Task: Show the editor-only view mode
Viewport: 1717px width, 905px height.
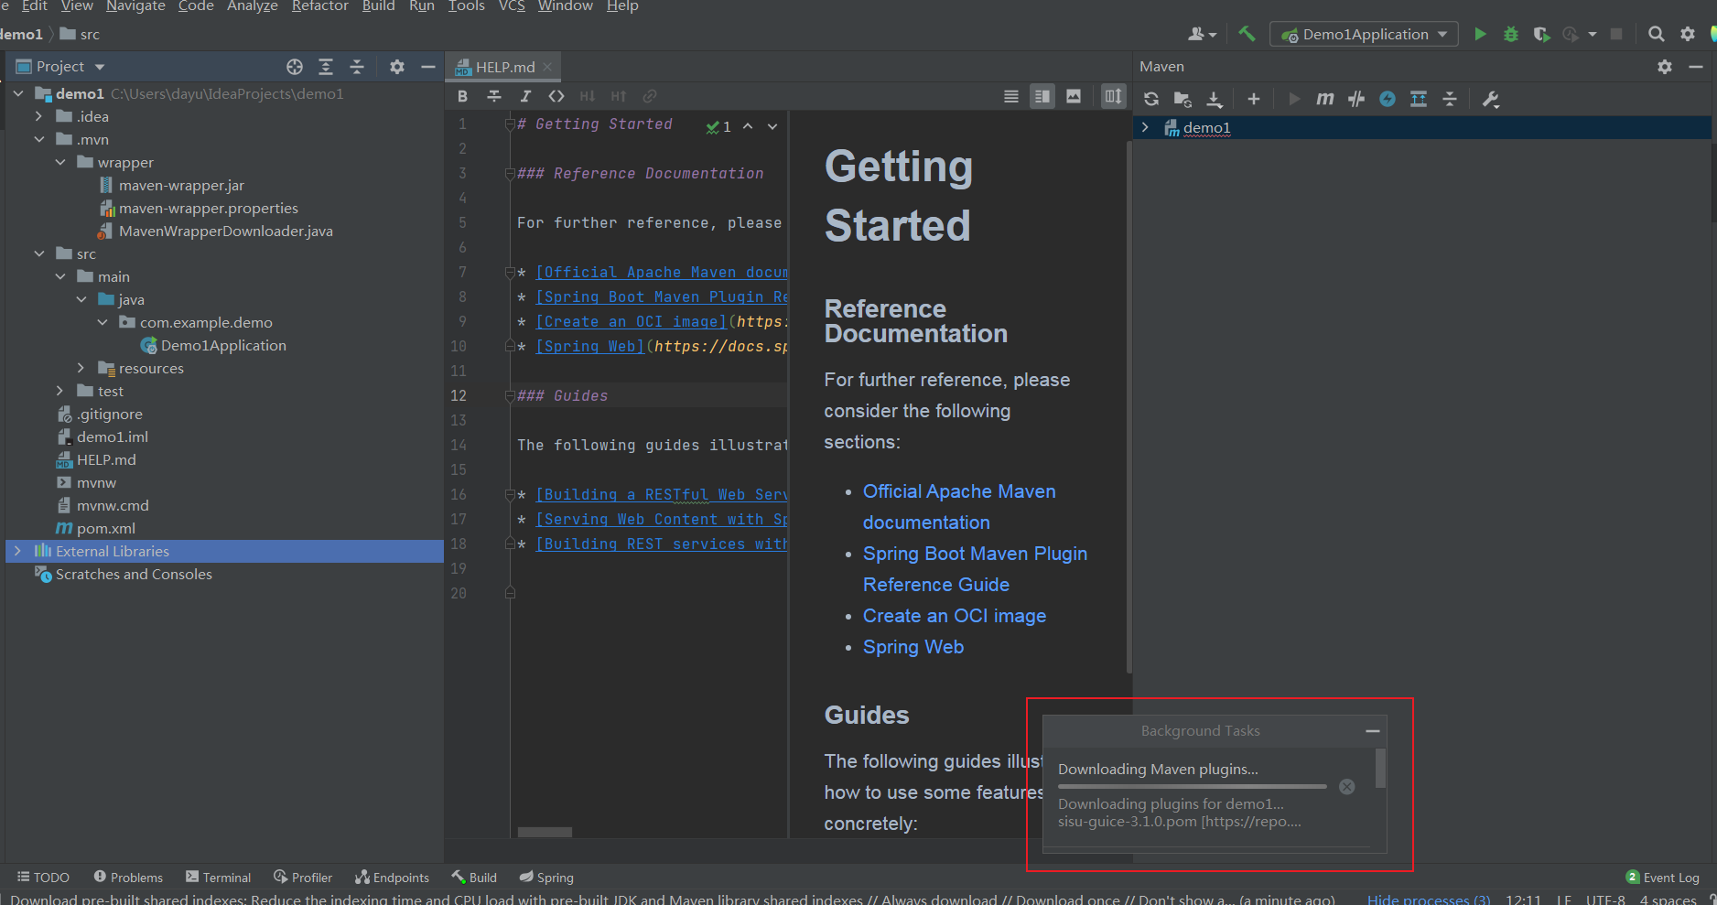Action: pos(1011,96)
